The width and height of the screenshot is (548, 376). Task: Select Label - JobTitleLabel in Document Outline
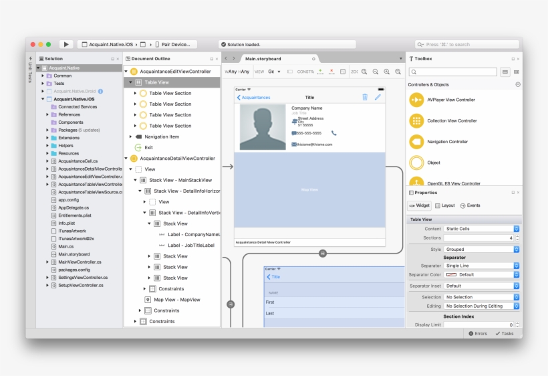[191, 245]
